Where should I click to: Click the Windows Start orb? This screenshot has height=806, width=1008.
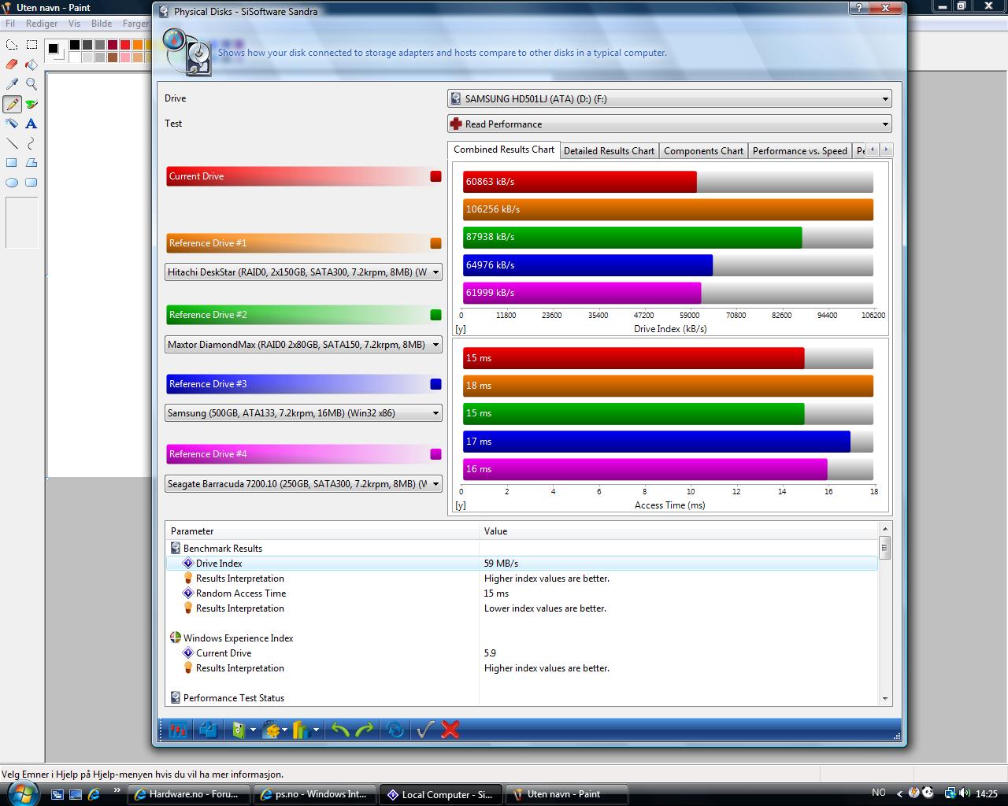pyautogui.click(x=22, y=793)
